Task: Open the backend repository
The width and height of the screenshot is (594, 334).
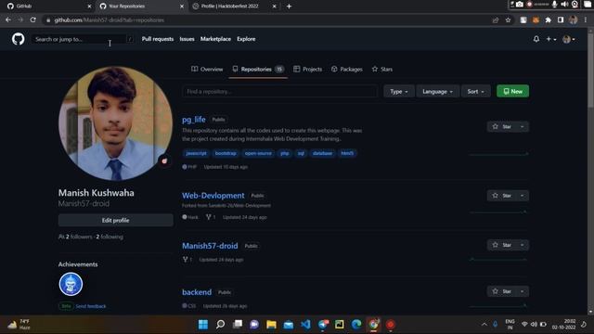Action: [x=197, y=292]
